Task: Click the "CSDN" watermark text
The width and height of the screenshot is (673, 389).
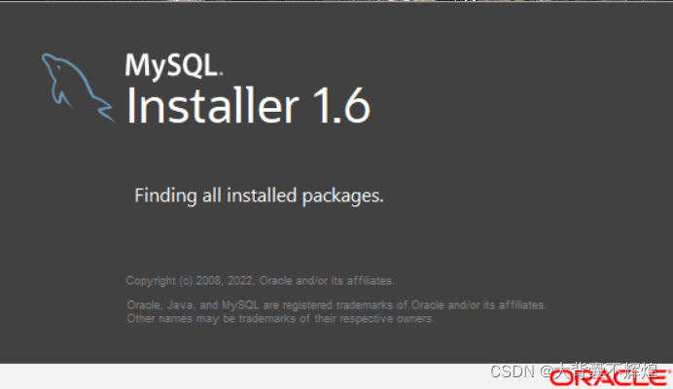Action: click(x=513, y=371)
